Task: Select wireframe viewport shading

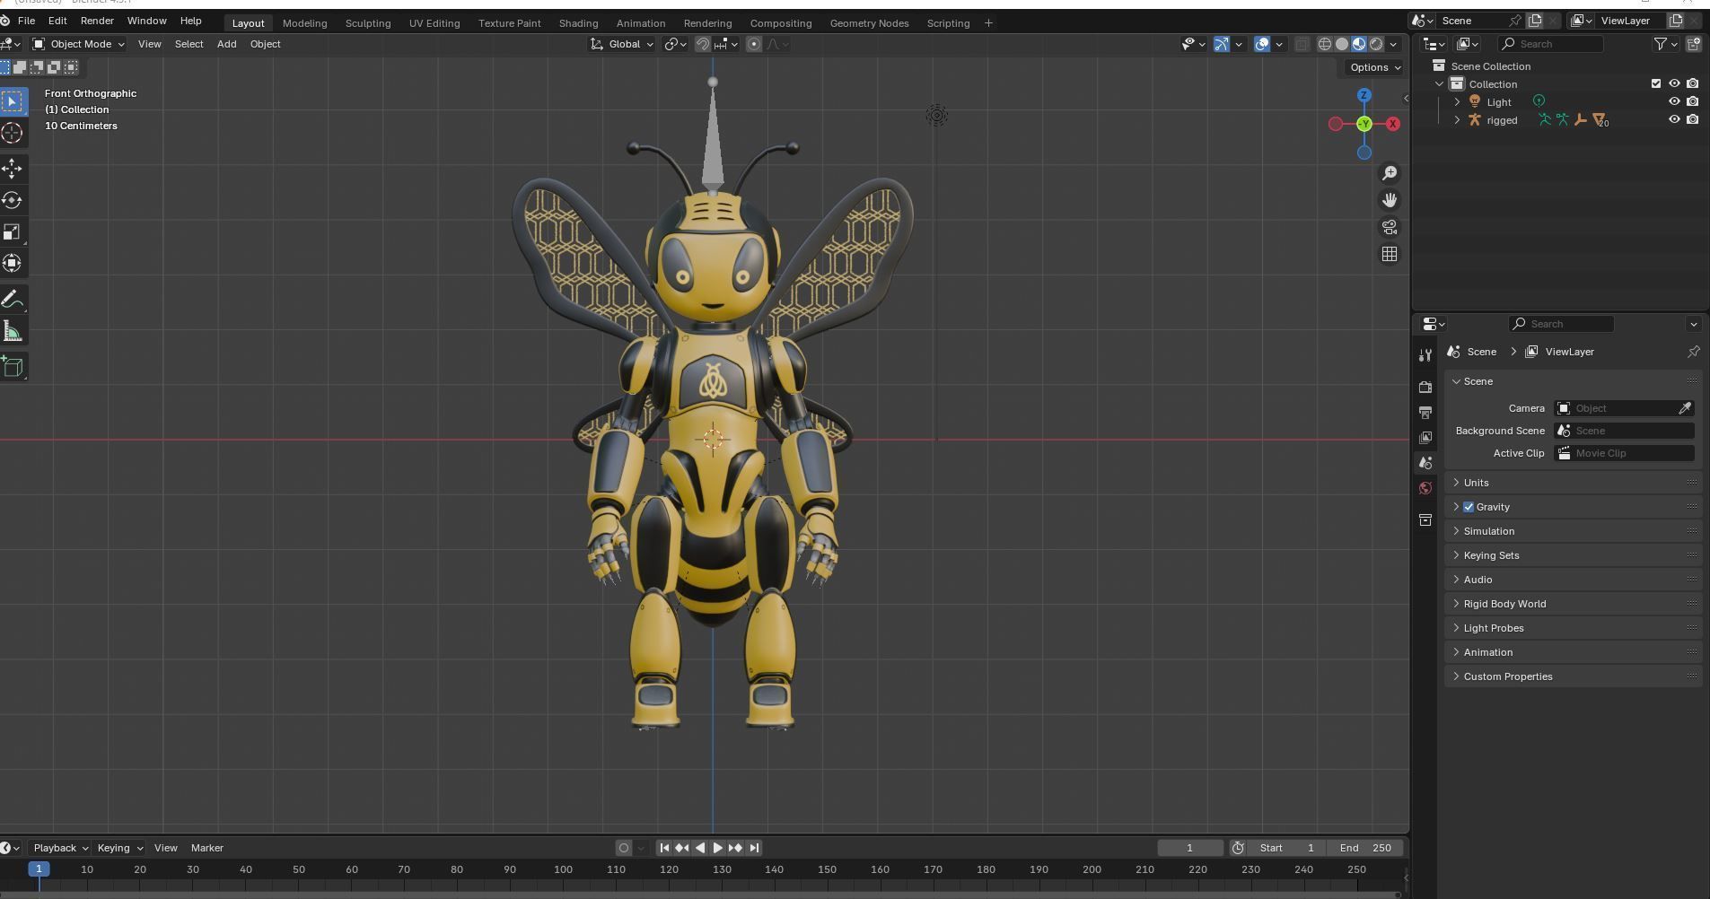Action: (x=1325, y=44)
